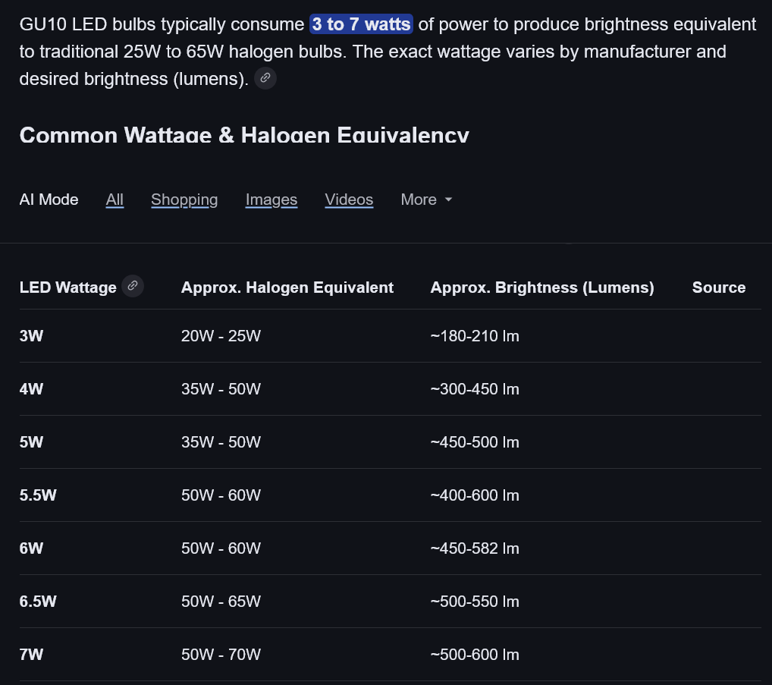The width and height of the screenshot is (772, 685).
Task: Click the Source column header
Action: (x=718, y=288)
